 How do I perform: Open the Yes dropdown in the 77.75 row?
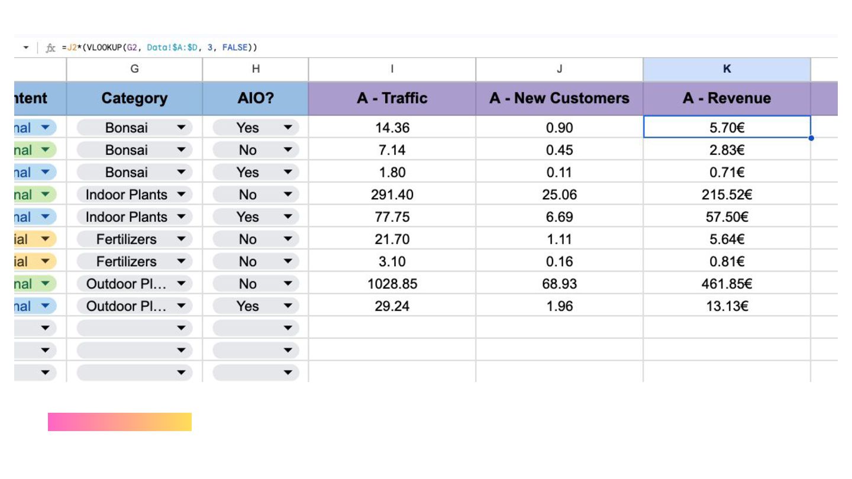pos(288,217)
